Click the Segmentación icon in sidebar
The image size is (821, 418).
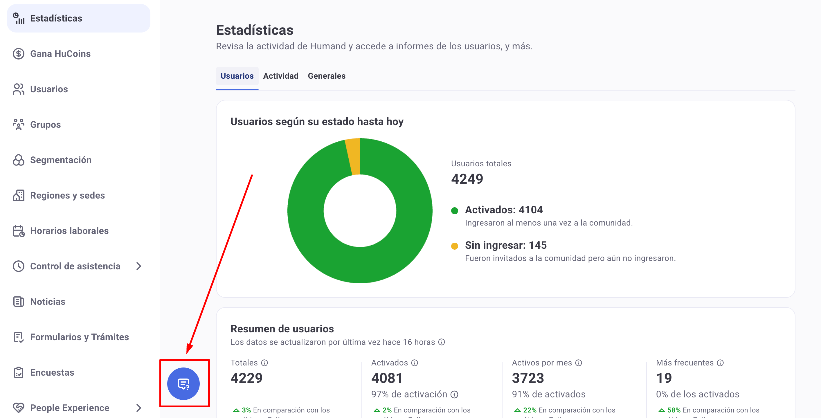pyautogui.click(x=19, y=160)
